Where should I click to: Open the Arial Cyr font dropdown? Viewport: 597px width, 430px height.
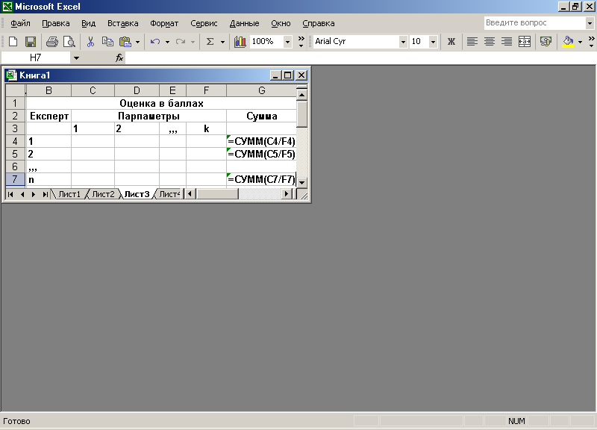403,42
